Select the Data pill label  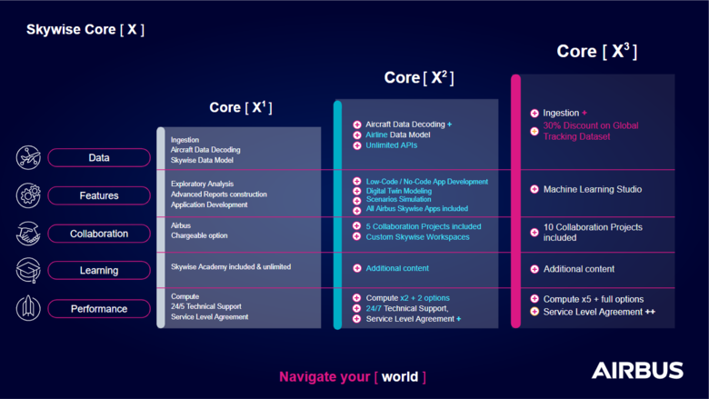pyautogui.click(x=98, y=158)
